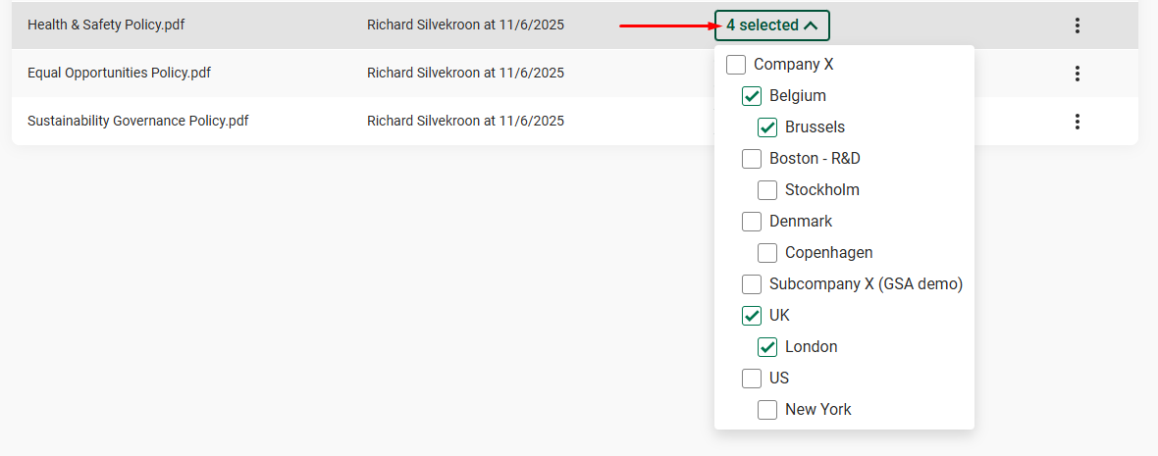Check the Copenhagen option

pyautogui.click(x=767, y=253)
